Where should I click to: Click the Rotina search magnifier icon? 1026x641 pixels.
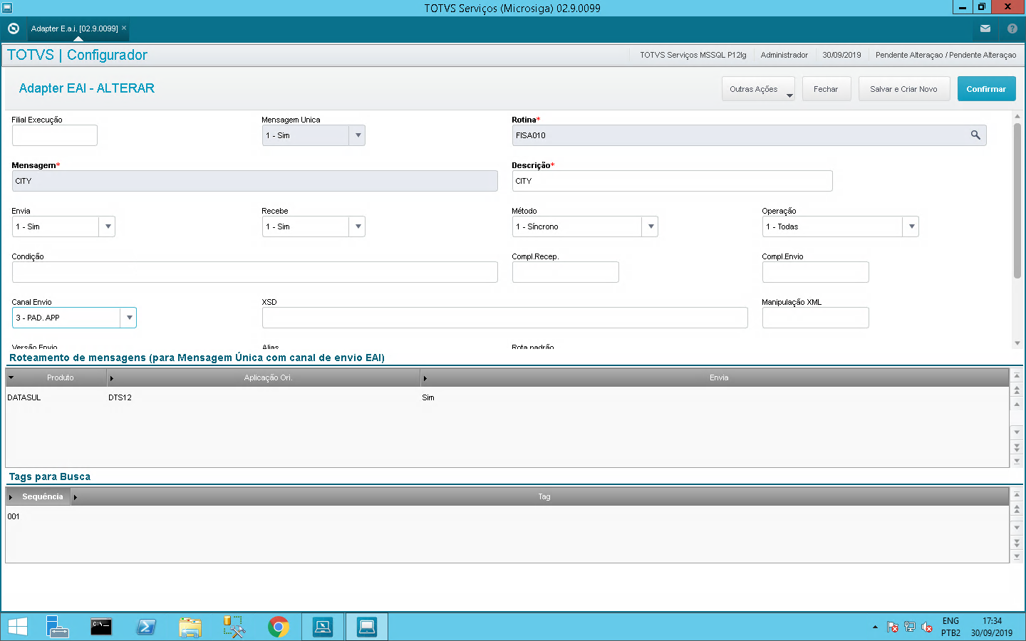tap(975, 135)
